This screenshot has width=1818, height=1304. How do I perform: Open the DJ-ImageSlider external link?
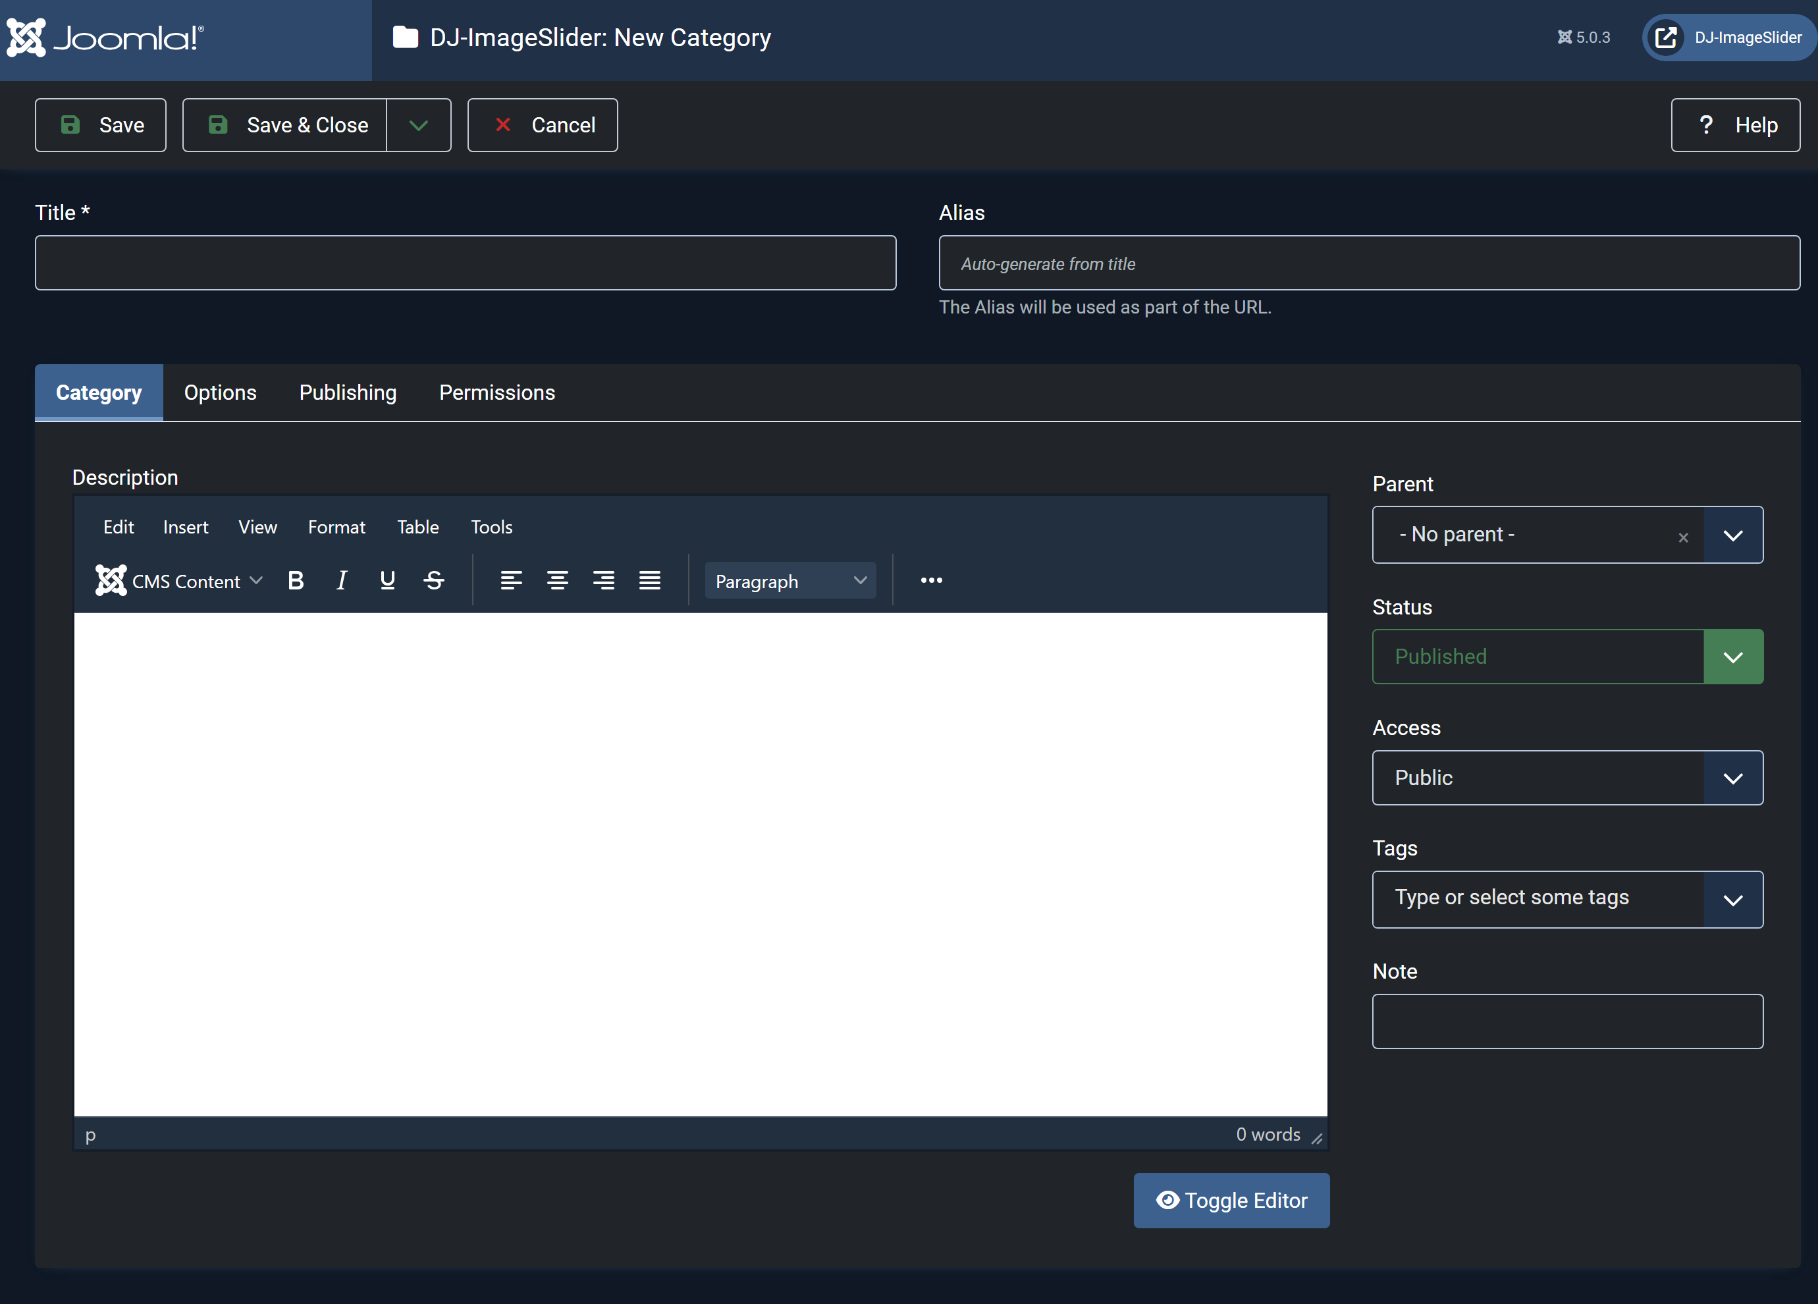1730,38
